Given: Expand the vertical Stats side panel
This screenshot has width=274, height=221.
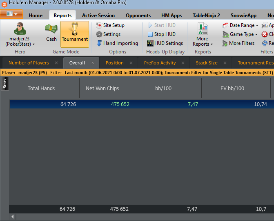Looking at the screenshot, I should [x=5, y=84].
